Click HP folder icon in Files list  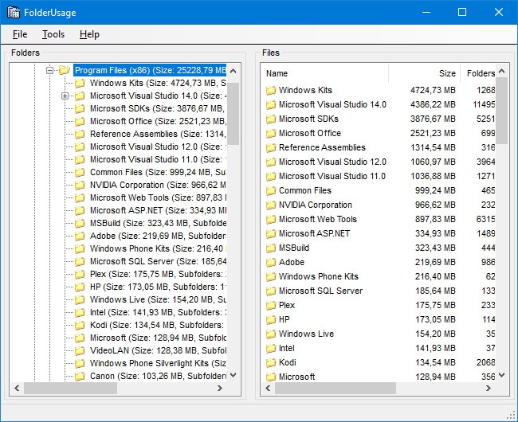pos(271,320)
